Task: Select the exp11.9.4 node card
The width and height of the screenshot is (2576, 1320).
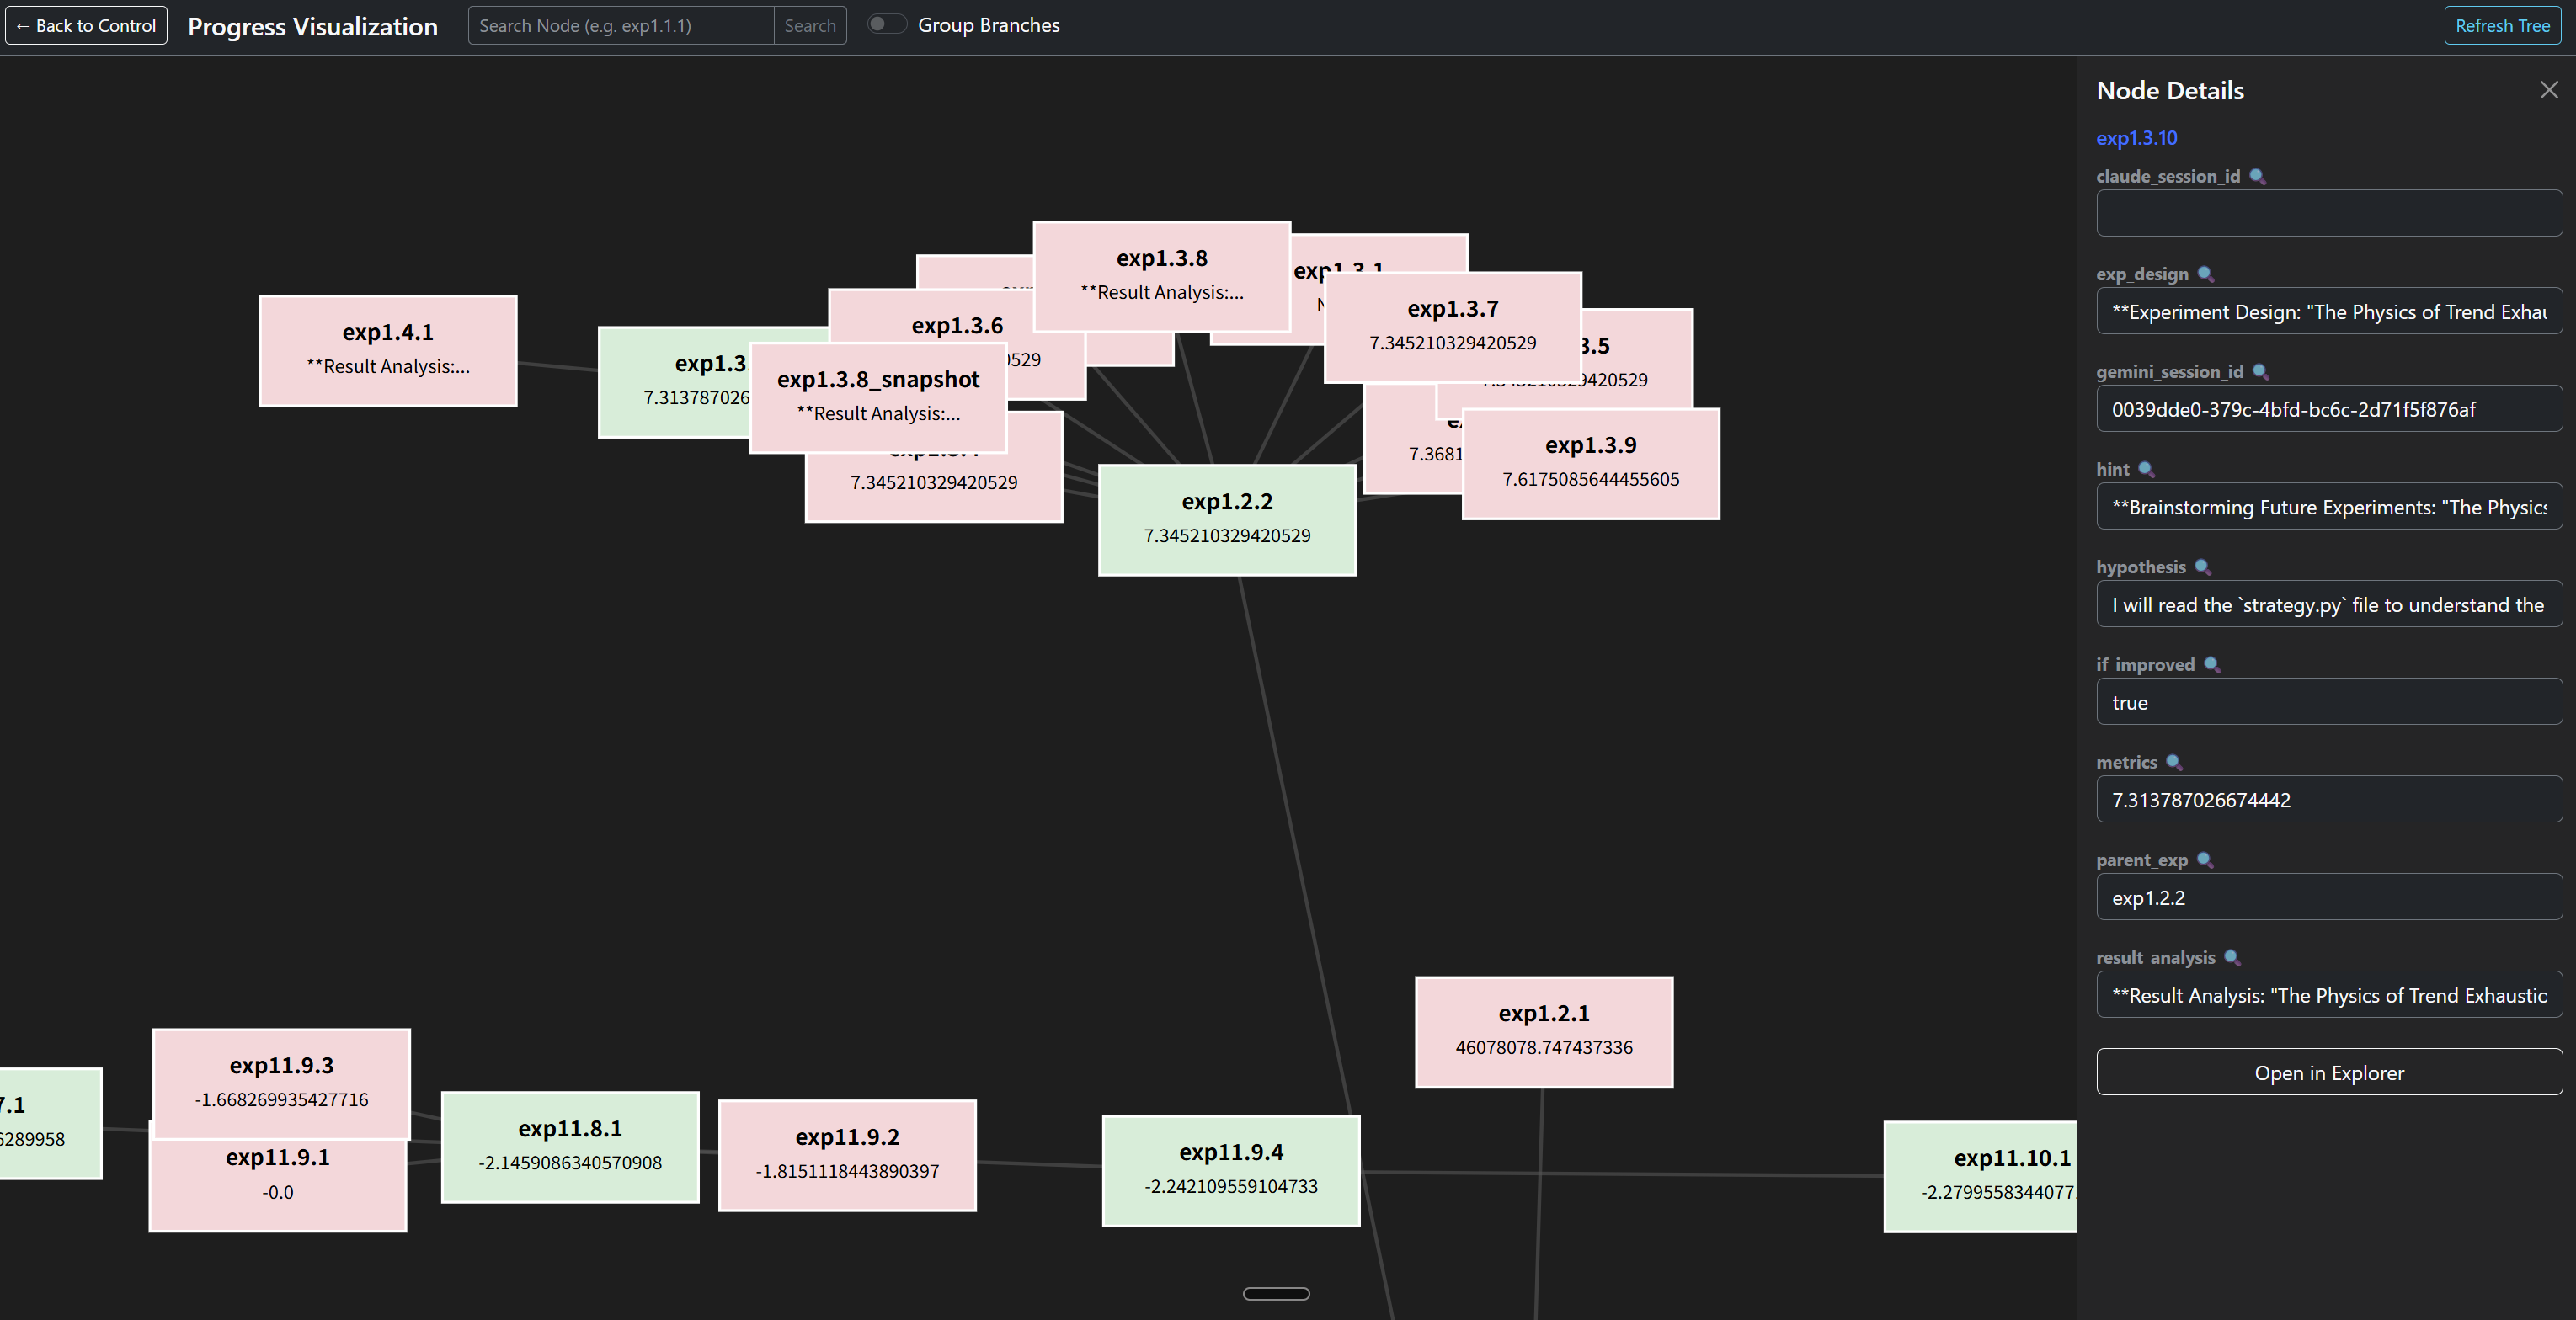Action: click(x=1230, y=1170)
